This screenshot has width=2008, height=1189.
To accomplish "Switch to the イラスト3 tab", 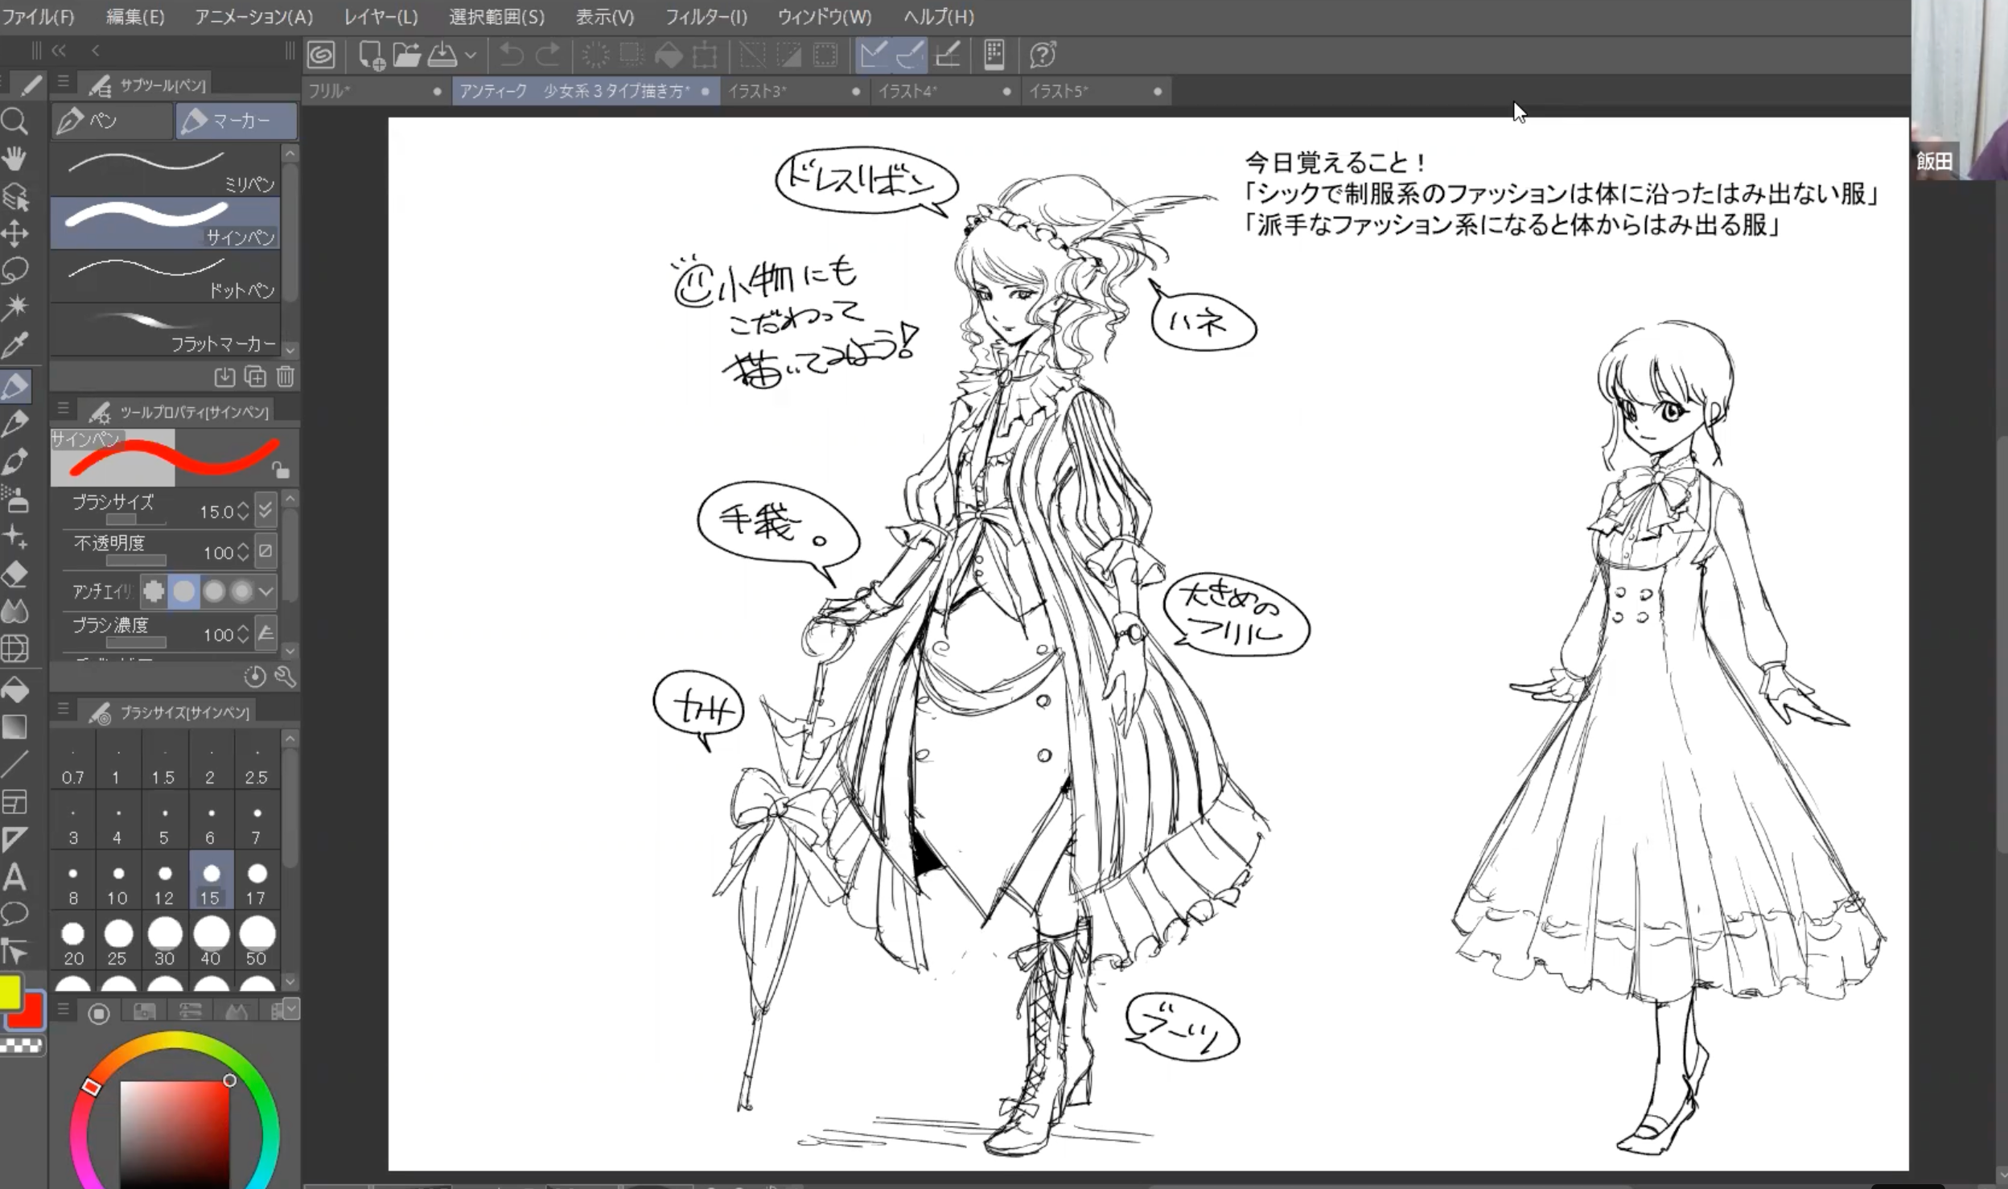I will tap(756, 91).
